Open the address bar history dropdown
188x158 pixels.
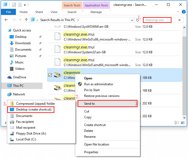pos(132,20)
